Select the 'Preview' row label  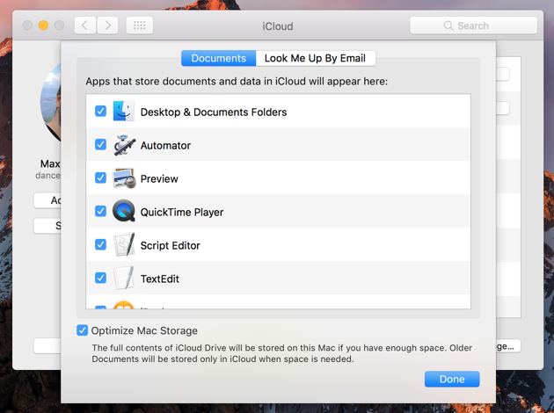(159, 179)
